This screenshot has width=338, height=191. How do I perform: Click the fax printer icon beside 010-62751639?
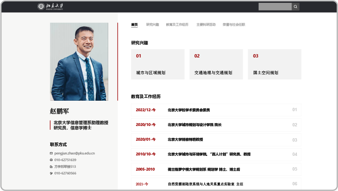point(51,160)
